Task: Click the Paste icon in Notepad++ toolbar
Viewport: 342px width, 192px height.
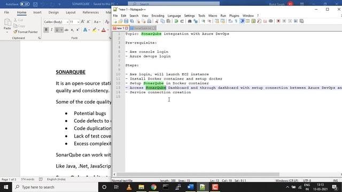Action: 168,21
